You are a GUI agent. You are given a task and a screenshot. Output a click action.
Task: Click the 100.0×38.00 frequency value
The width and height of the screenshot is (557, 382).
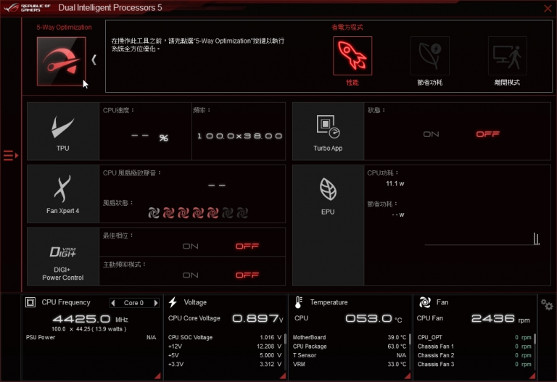point(240,136)
